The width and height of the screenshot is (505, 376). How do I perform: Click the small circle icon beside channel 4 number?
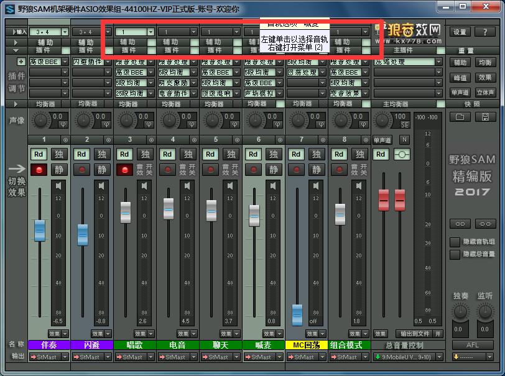coord(195,140)
